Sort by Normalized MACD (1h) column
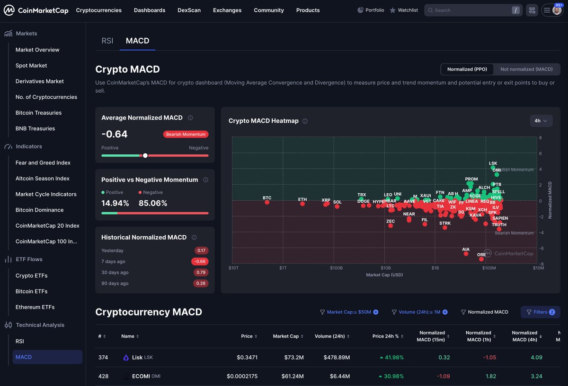Image resolution: width=568 pixels, height=386 pixels. click(x=480, y=336)
